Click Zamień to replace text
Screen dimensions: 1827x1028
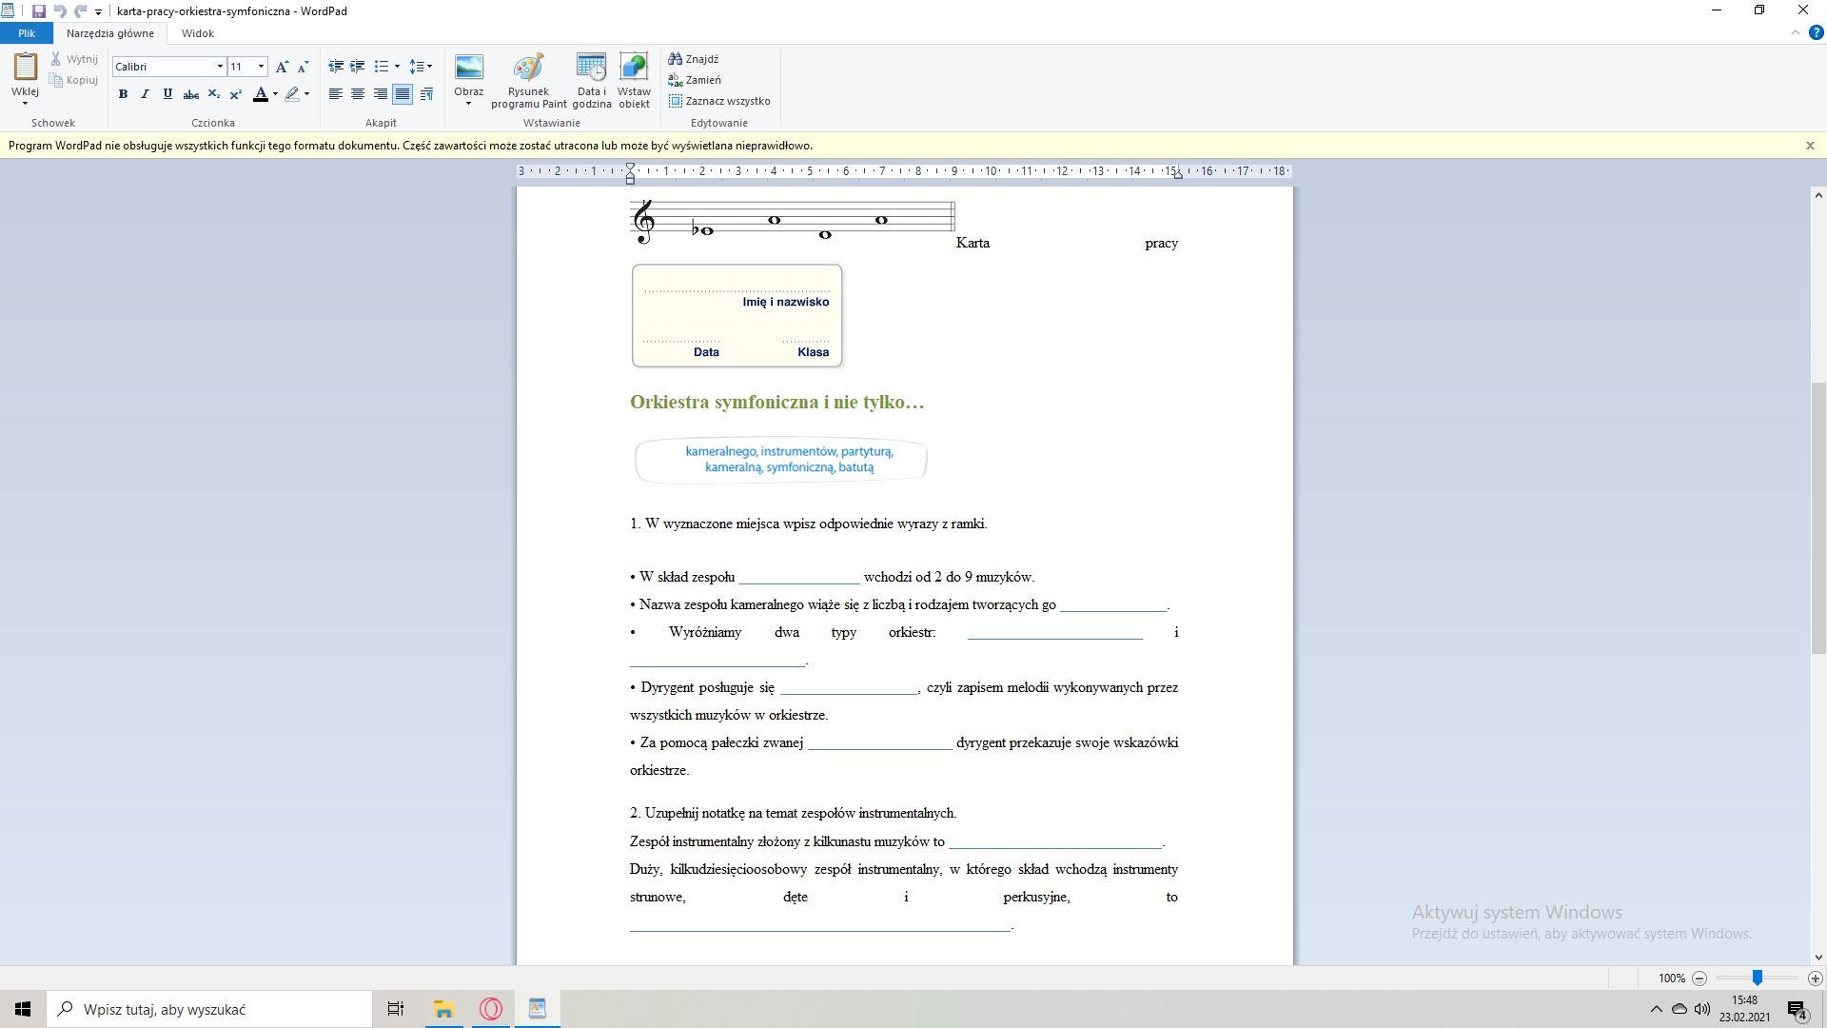(695, 80)
